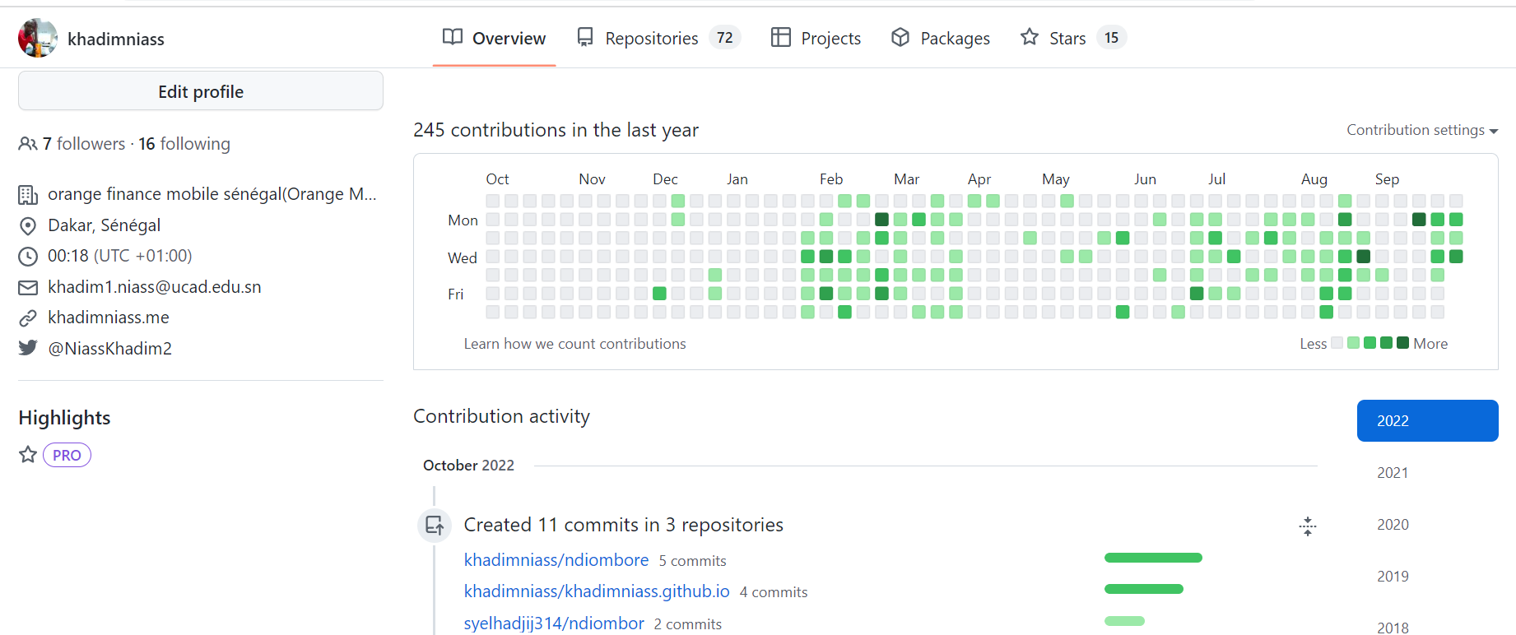Image resolution: width=1516 pixels, height=635 pixels.
Task: Click the Twitter bird icon
Action: (x=28, y=348)
